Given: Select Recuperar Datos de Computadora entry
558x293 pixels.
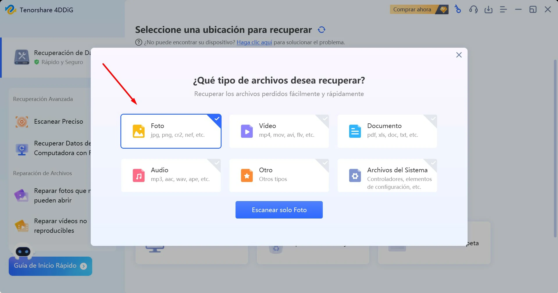Looking at the screenshot, I should (50, 148).
